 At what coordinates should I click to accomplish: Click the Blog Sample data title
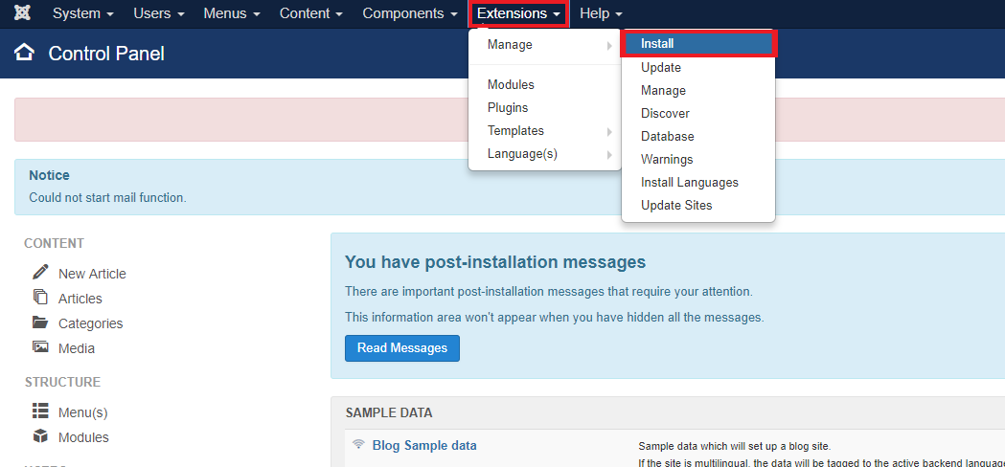point(424,445)
